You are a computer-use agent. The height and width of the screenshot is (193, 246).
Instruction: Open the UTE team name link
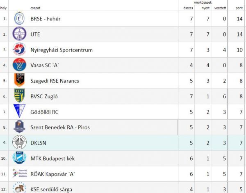(35, 34)
